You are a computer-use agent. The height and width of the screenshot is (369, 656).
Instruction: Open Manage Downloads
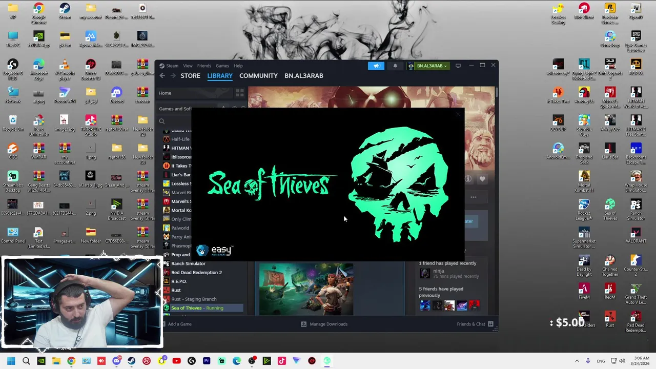click(324, 324)
